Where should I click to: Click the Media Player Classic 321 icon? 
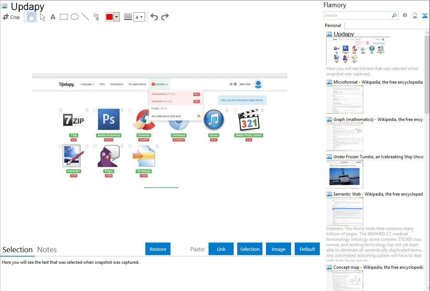click(x=249, y=120)
